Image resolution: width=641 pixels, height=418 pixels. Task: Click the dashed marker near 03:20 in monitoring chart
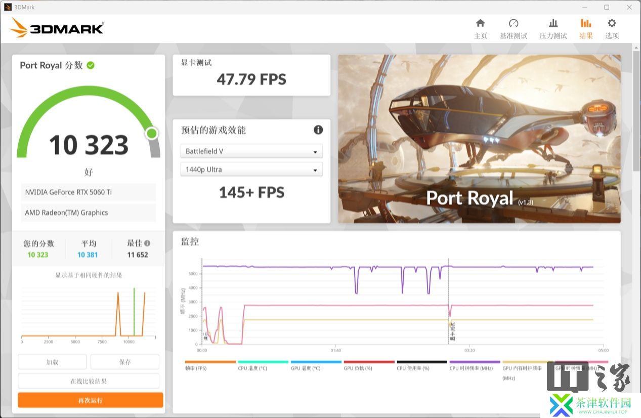coord(449,302)
